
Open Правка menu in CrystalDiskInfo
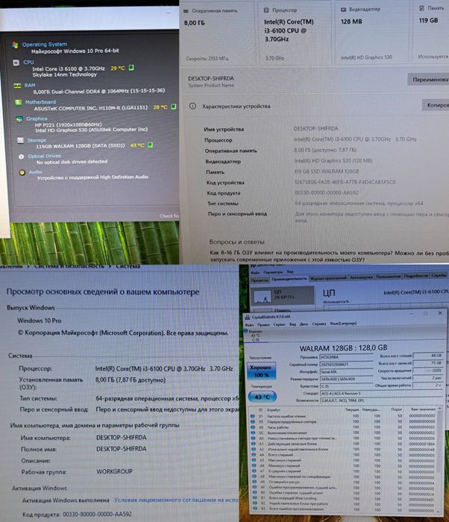coord(263,324)
